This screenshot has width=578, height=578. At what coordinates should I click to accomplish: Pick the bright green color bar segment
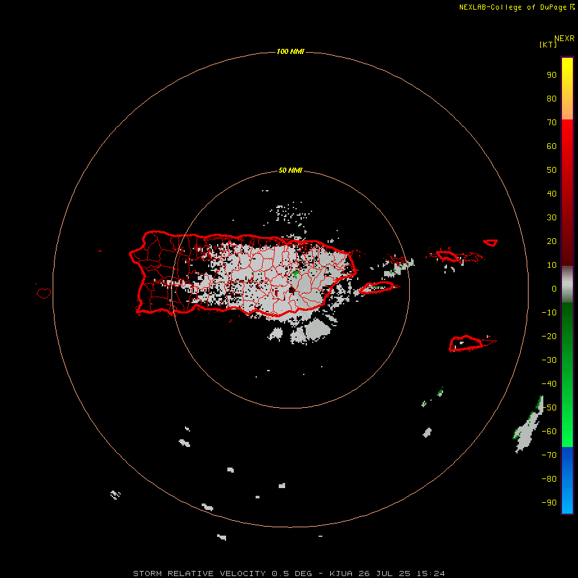click(567, 432)
